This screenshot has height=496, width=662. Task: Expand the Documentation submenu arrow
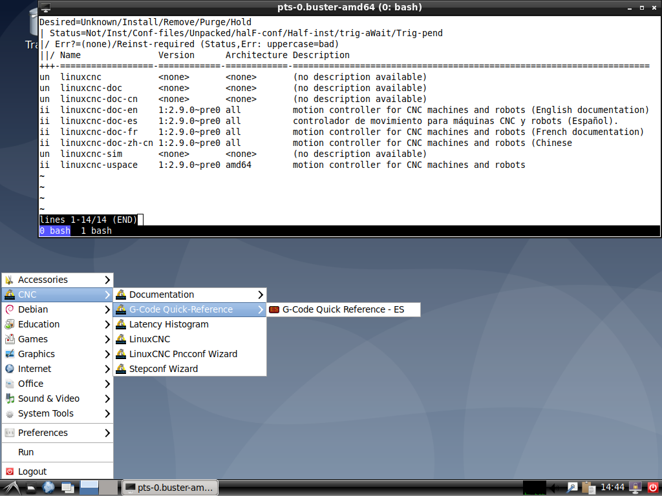261,294
